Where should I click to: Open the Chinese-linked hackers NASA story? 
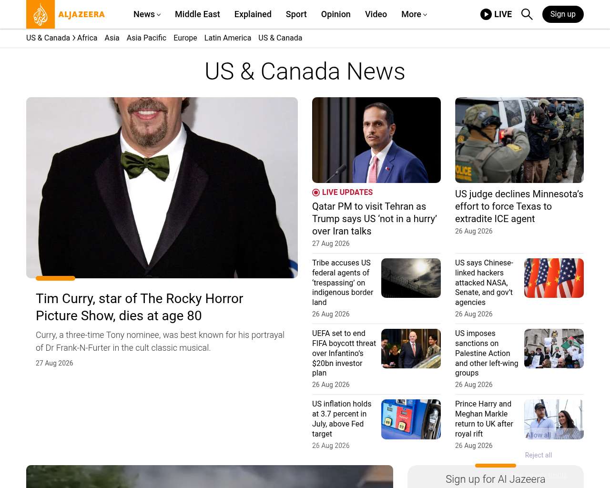point(484,283)
